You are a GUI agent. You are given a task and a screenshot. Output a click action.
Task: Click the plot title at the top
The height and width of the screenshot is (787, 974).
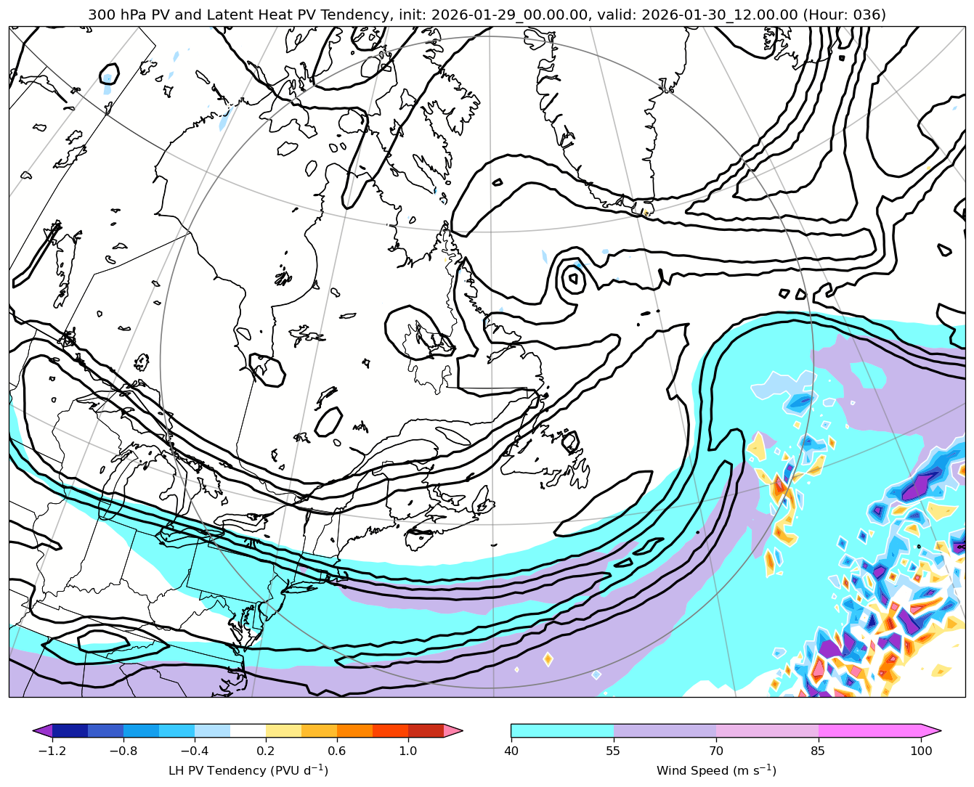(x=487, y=15)
